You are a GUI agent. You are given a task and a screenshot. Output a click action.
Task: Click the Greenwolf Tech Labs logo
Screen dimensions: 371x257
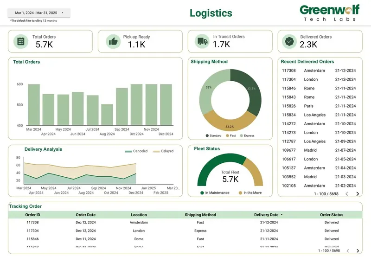[330, 13]
